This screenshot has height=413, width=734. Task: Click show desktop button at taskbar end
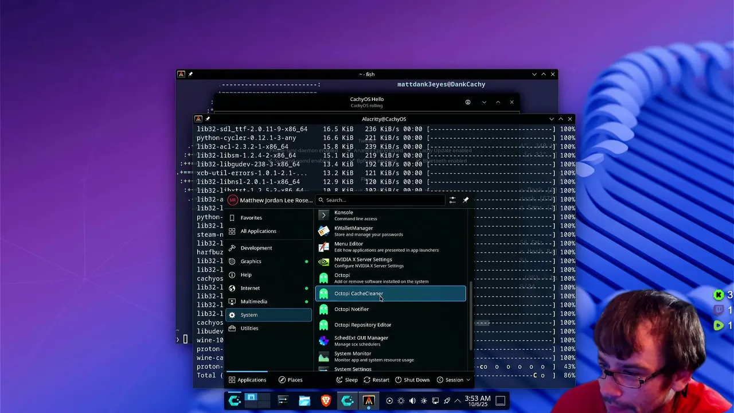click(500, 401)
